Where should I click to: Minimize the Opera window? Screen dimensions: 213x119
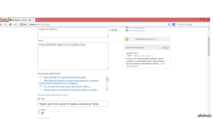[196, 19]
